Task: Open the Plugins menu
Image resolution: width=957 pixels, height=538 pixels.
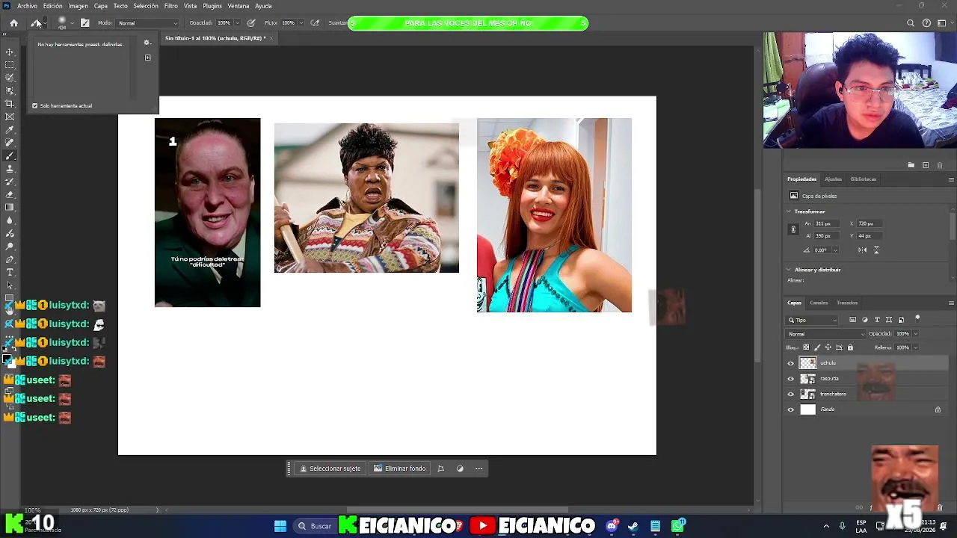Action: pyautogui.click(x=212, y=6)
